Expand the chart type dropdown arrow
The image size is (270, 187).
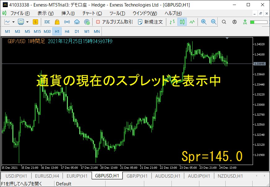pos(13,22)
